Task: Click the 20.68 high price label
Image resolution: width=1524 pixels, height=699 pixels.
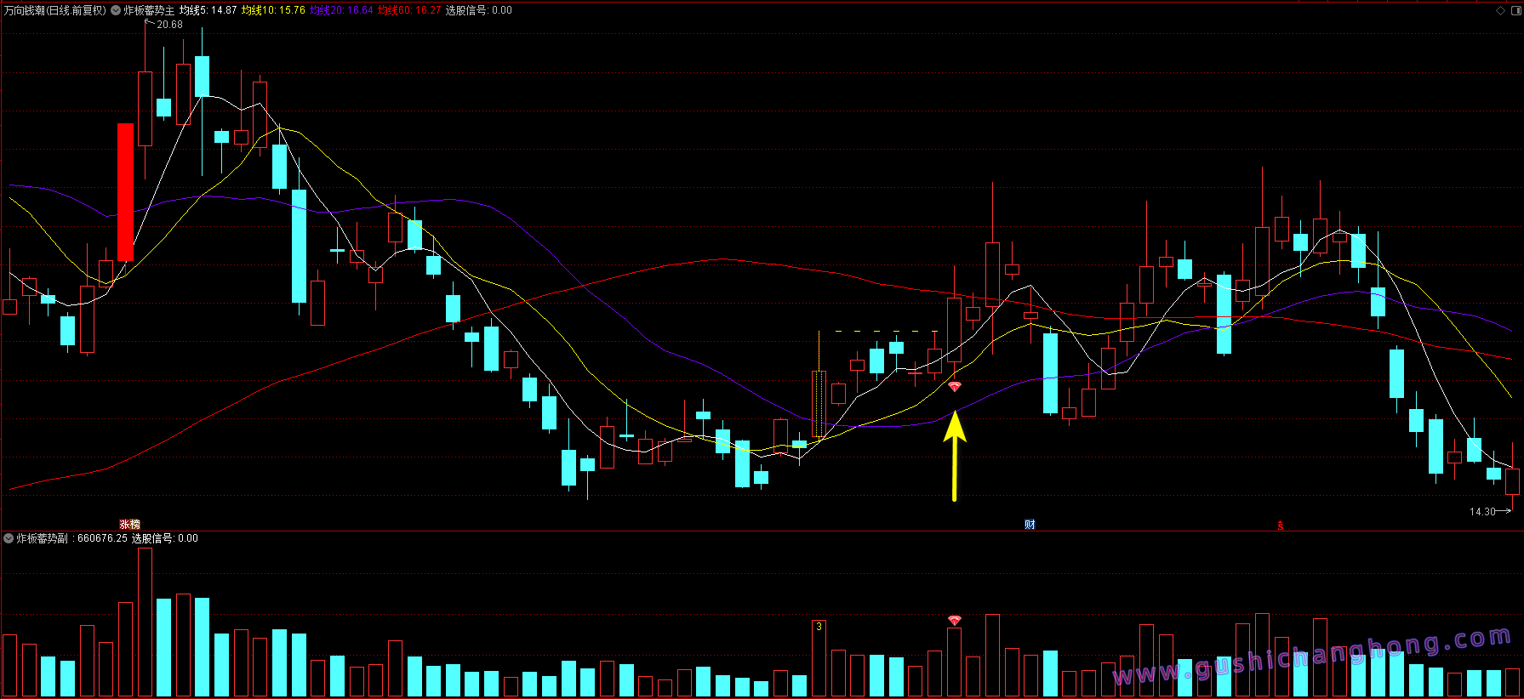Action: click(169, 25)
